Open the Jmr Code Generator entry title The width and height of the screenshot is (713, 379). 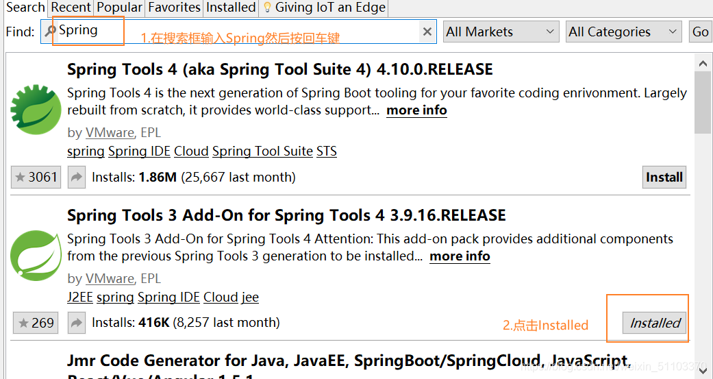point(348,367)
